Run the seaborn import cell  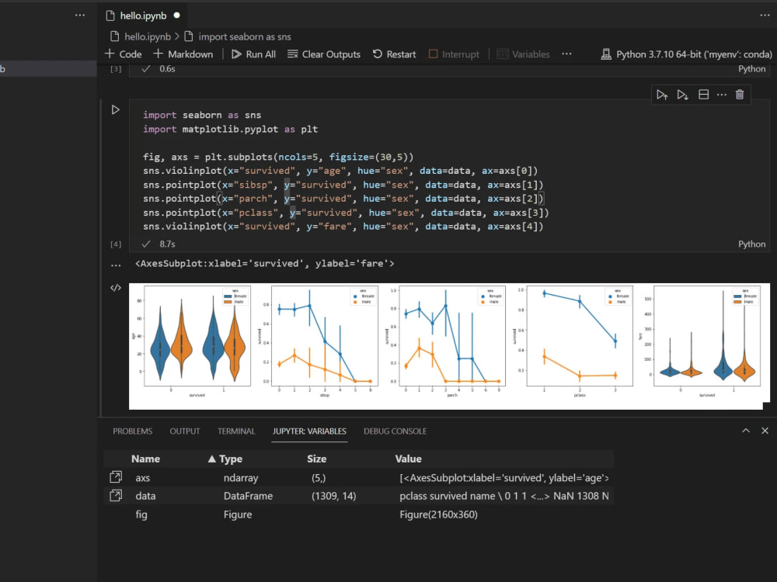(x=115, y=110)
